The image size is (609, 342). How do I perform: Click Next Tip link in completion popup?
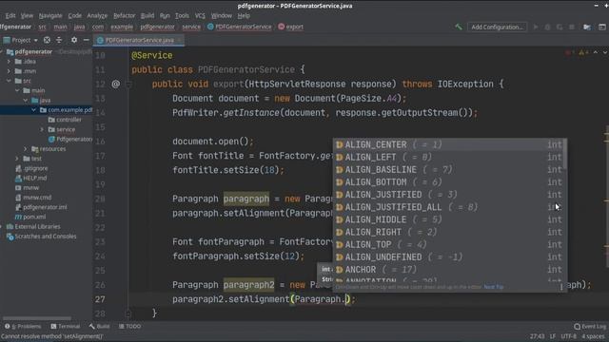point(494,287)
